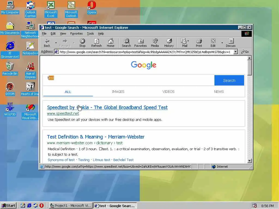
Task: Click the system tray clock 8:56 PM
Action: click(x=268, y=206)
